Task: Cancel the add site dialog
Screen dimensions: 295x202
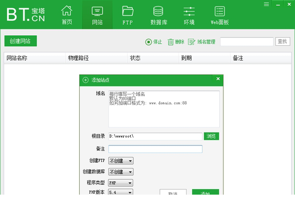Action: click(x=173, y=192)
